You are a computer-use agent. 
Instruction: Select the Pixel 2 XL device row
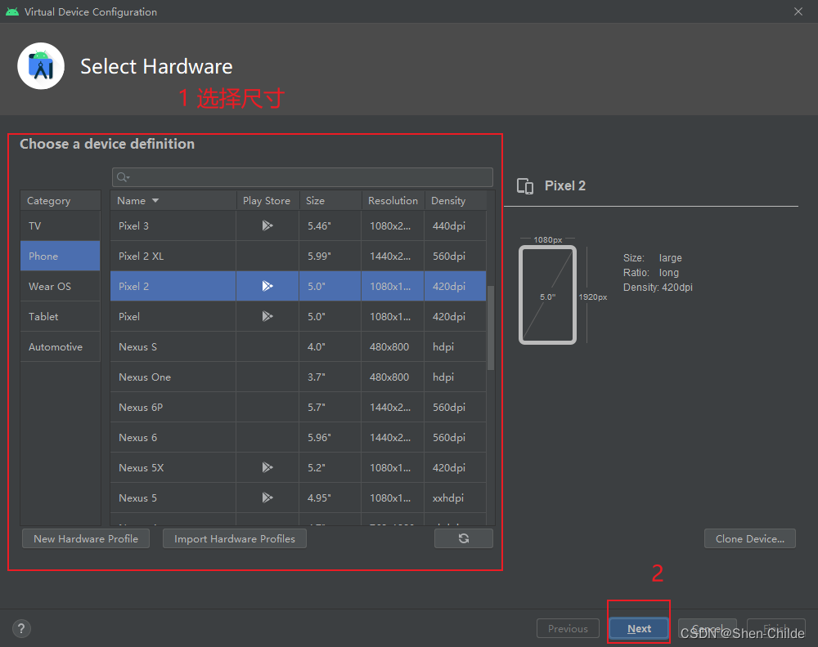pyautogui.click(x=299, y=256)
